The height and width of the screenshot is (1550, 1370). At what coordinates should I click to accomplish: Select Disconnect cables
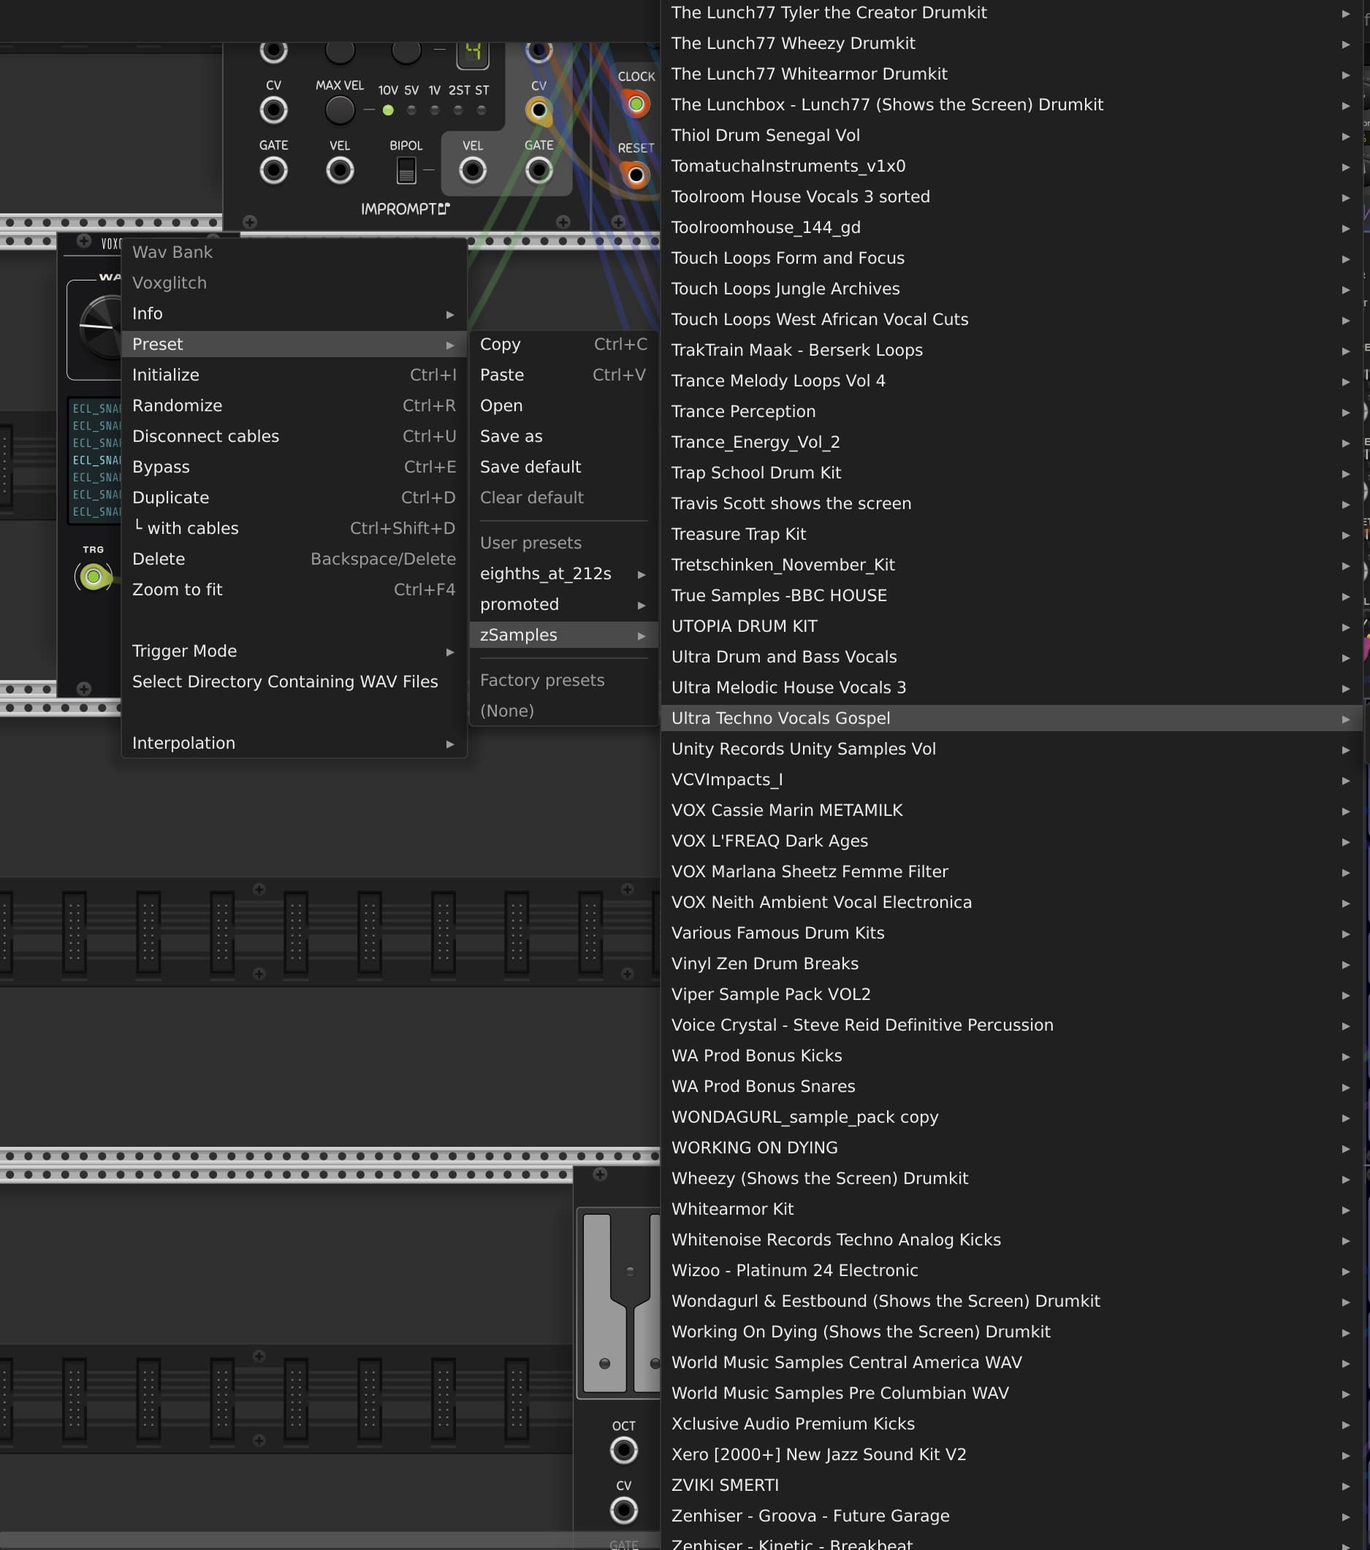tap(294, 437)
